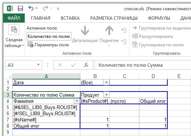Image resolution: width=191 pixels, height=136 pixels.
Task: Click the Общий итог column header cell
Action: point(153,101)
